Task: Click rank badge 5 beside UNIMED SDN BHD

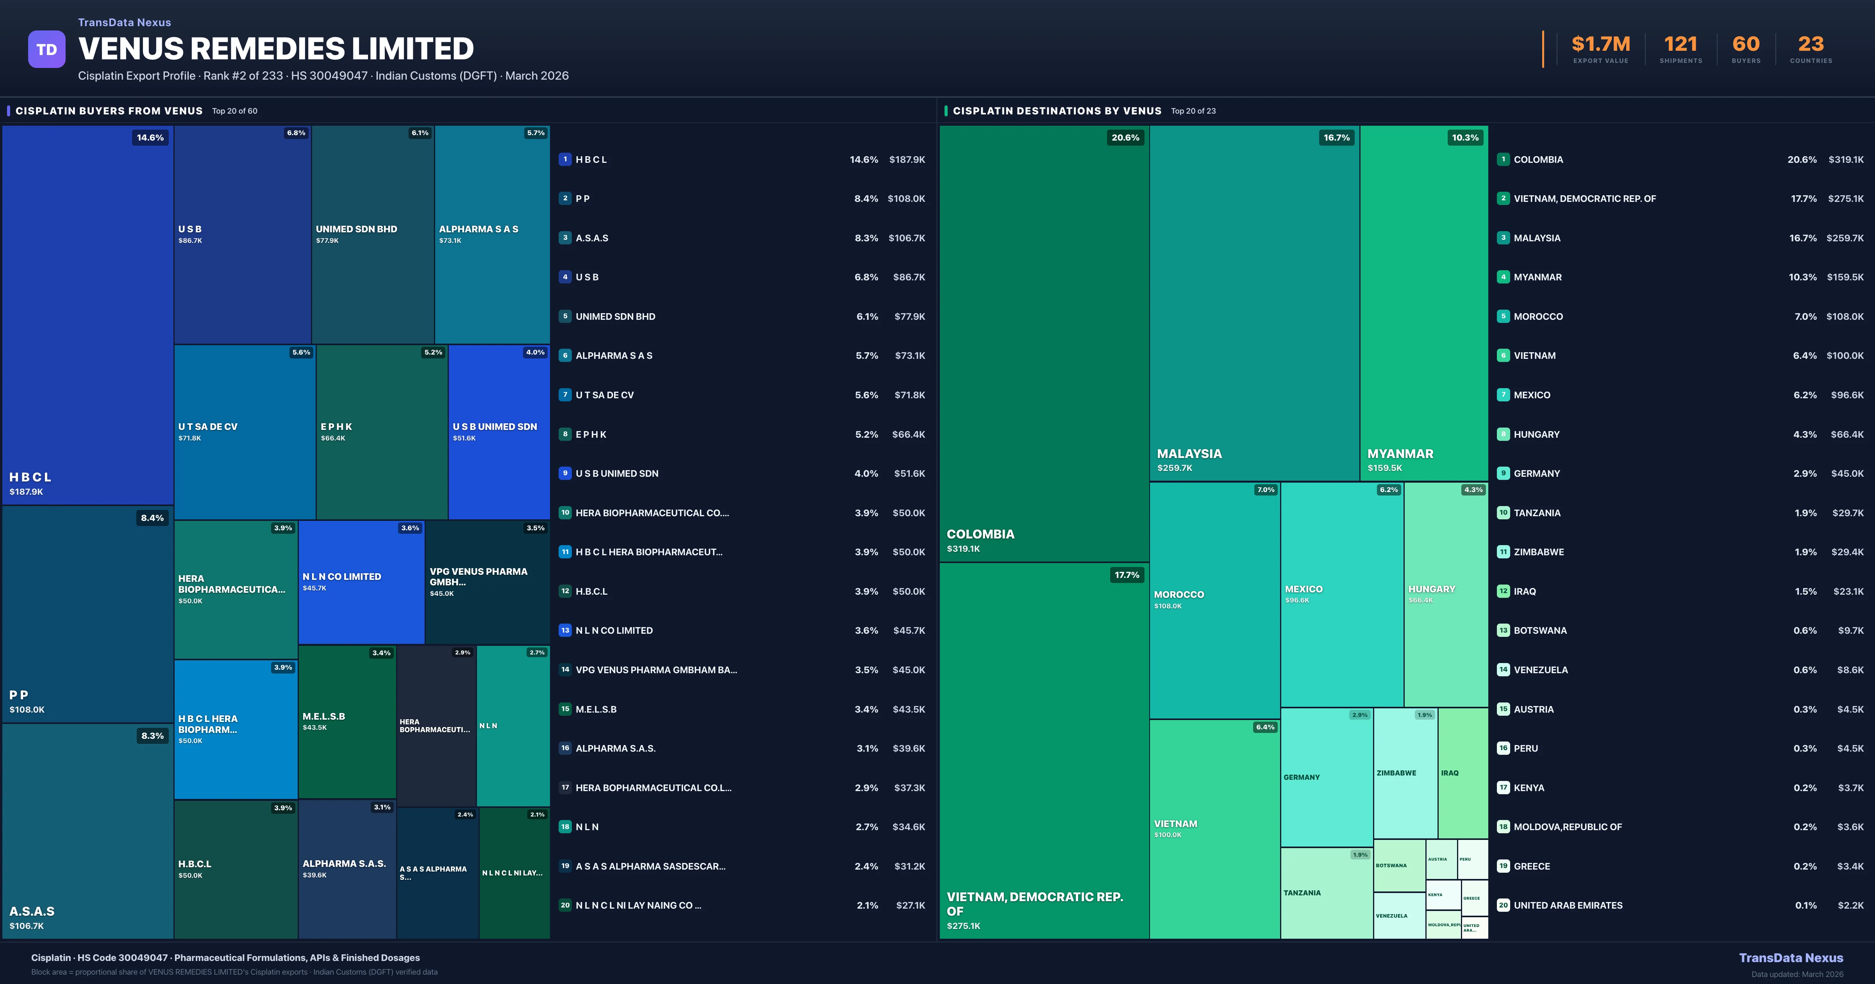Action: tap(565, 317)
